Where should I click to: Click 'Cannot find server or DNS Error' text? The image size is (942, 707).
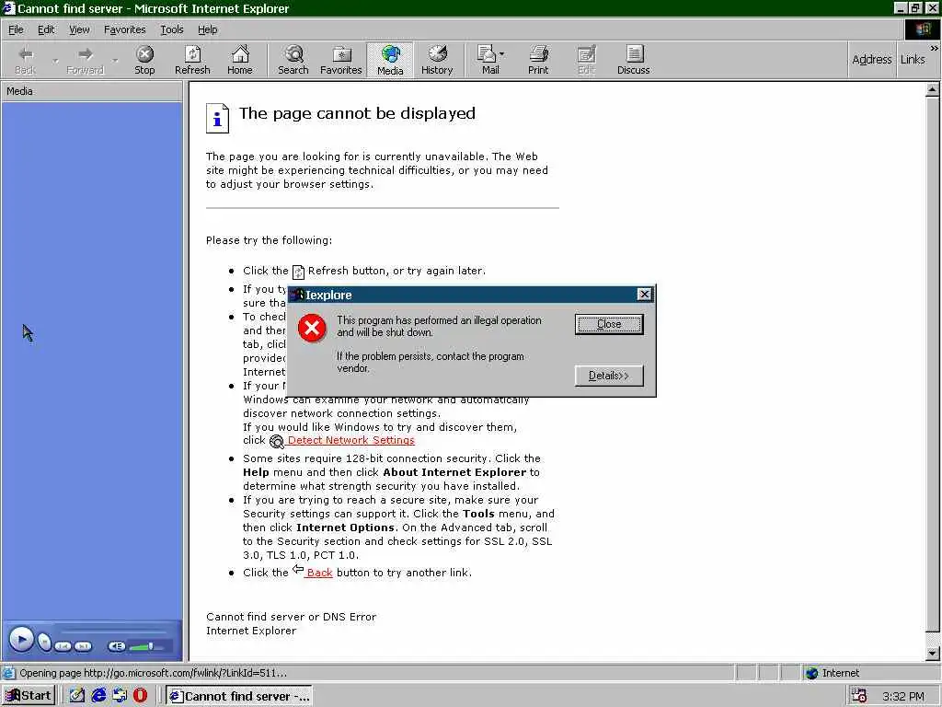291,616
